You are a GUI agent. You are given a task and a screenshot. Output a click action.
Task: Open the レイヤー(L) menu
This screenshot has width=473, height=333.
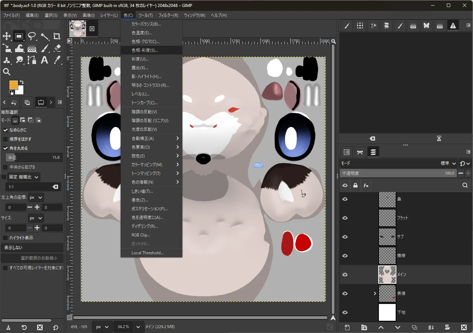pyautogui.click(x=109, y=15)
